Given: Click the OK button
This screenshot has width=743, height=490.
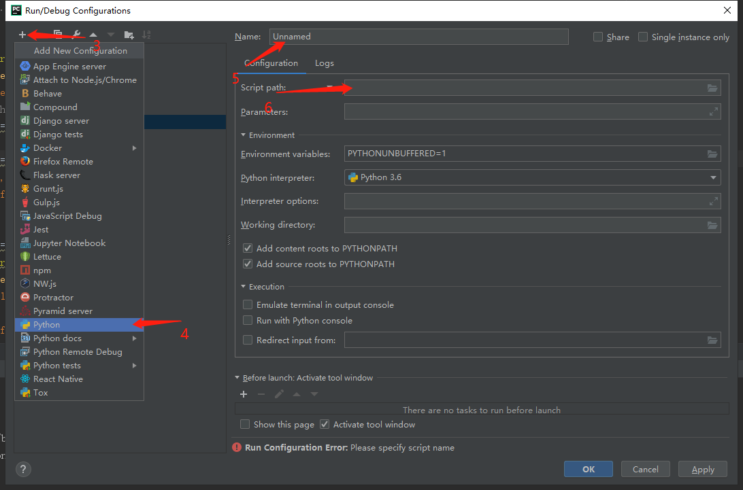Looking at the screenshot, I should click(589, 469).
